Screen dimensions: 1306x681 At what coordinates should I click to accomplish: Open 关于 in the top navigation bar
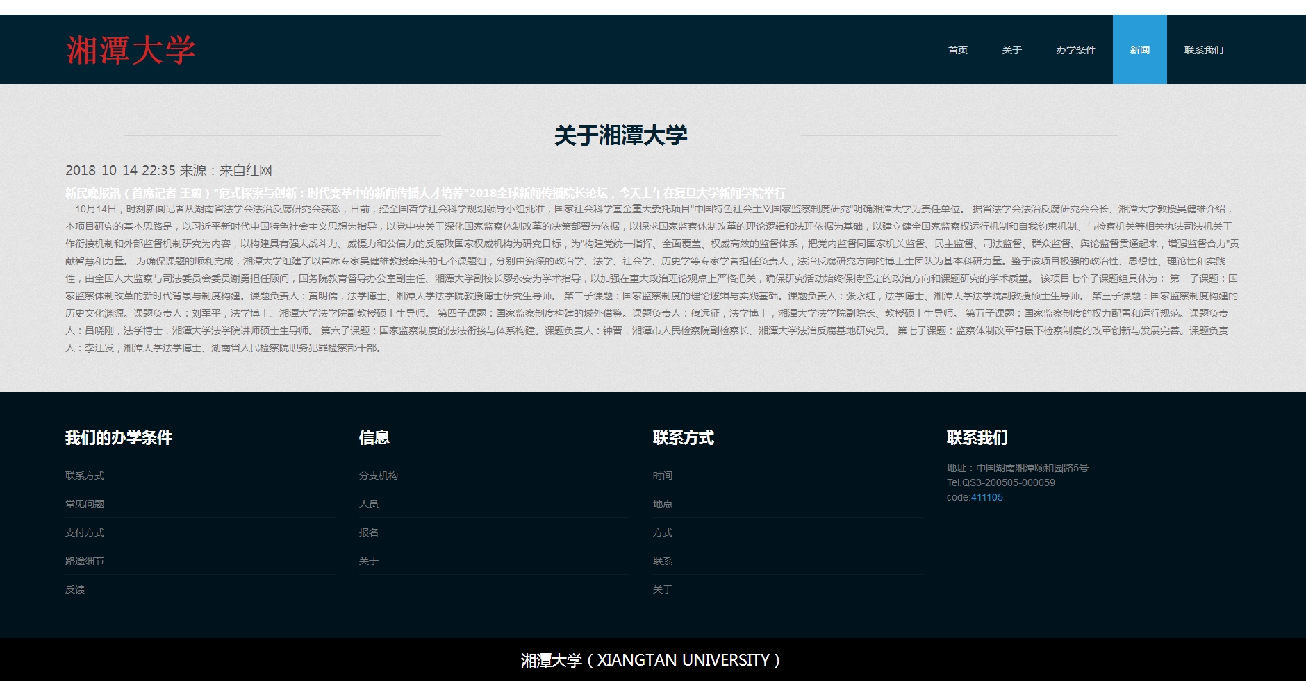(1011, 50)
